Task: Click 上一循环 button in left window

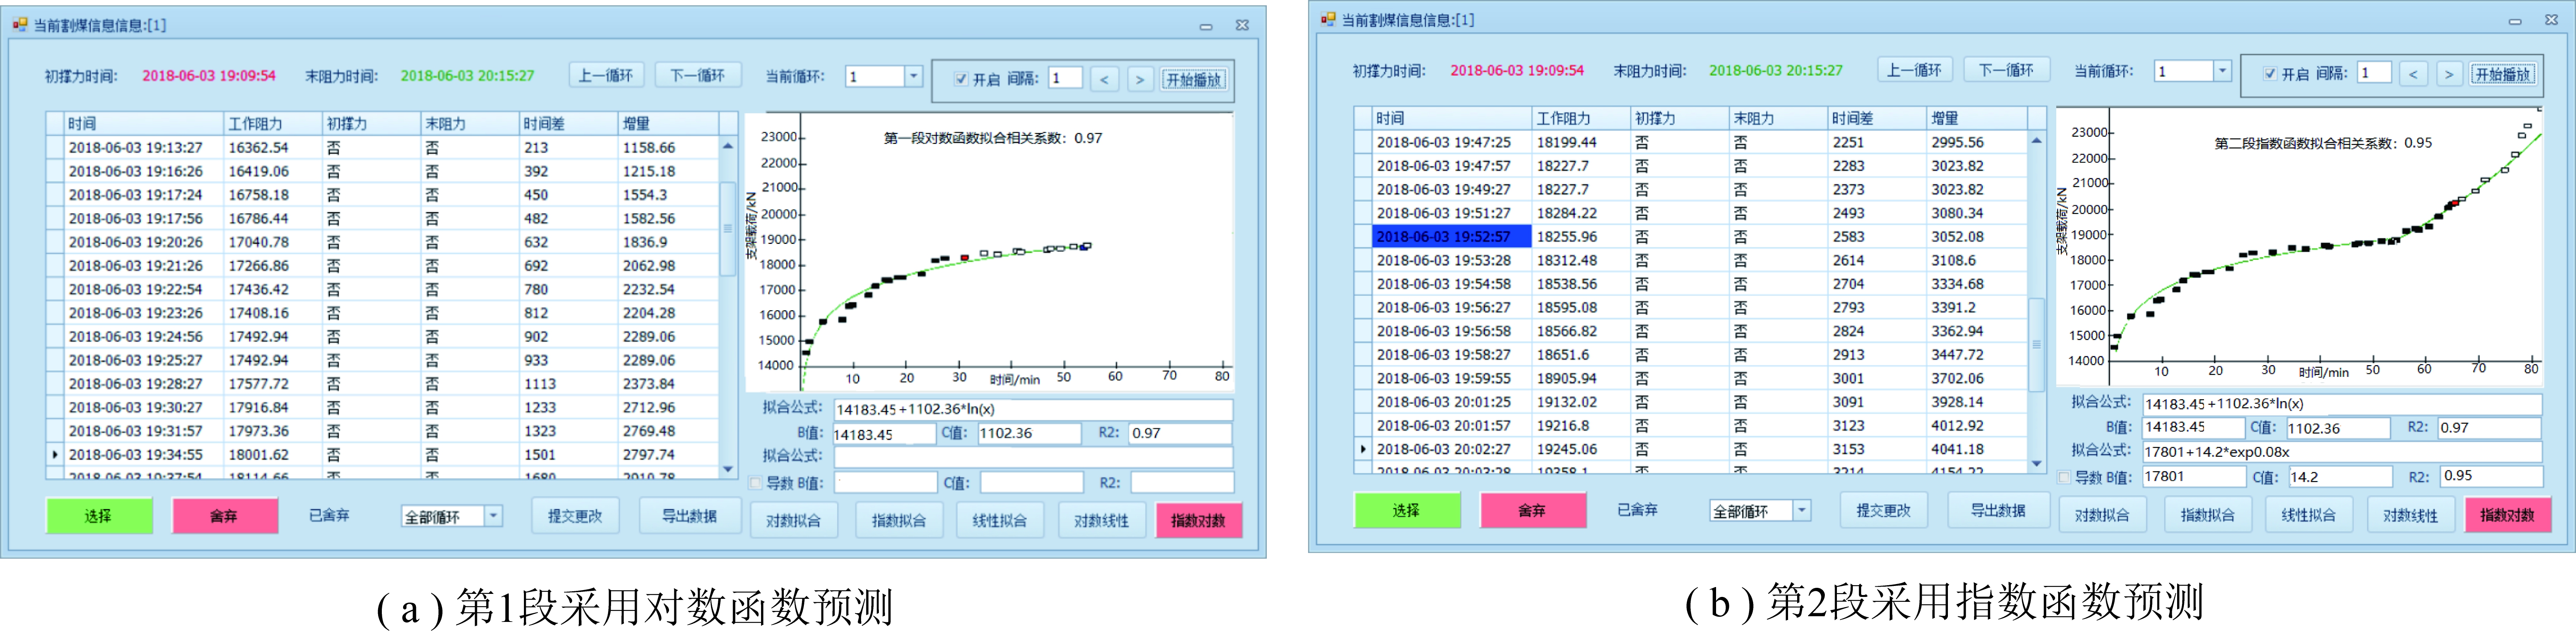Action: click(606, 75)
